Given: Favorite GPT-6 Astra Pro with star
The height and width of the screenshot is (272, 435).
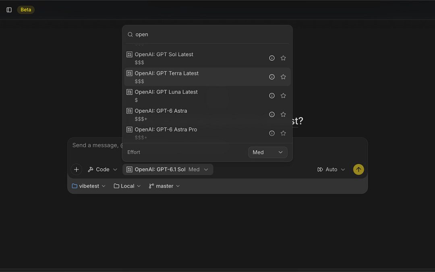Looking at the screenshot, I should 283,133.
